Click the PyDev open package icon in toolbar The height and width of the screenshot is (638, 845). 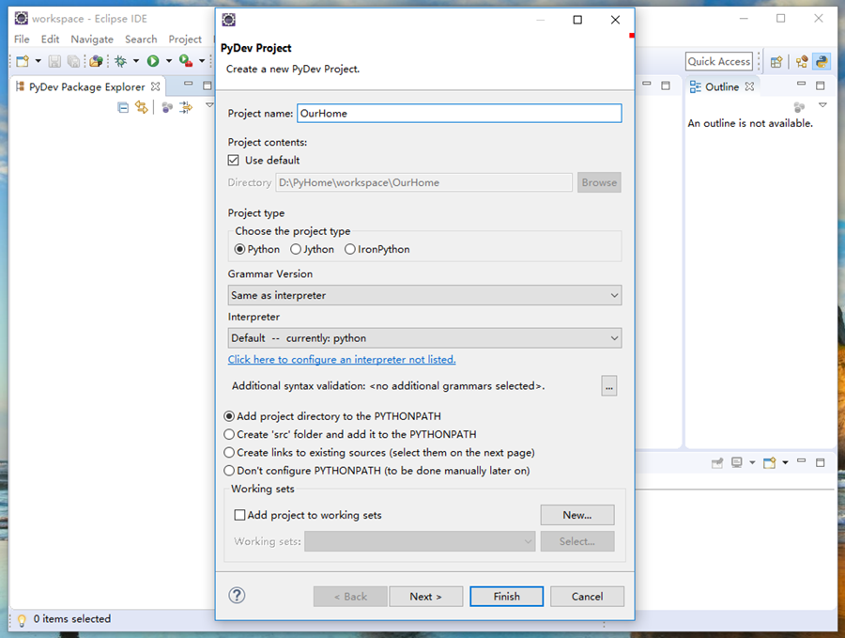(x=97, y=61)
